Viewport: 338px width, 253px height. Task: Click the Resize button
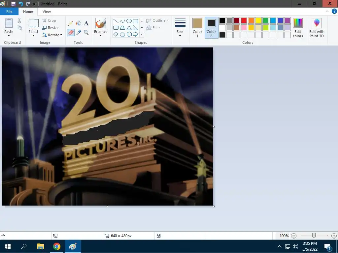tap(51, 28)
